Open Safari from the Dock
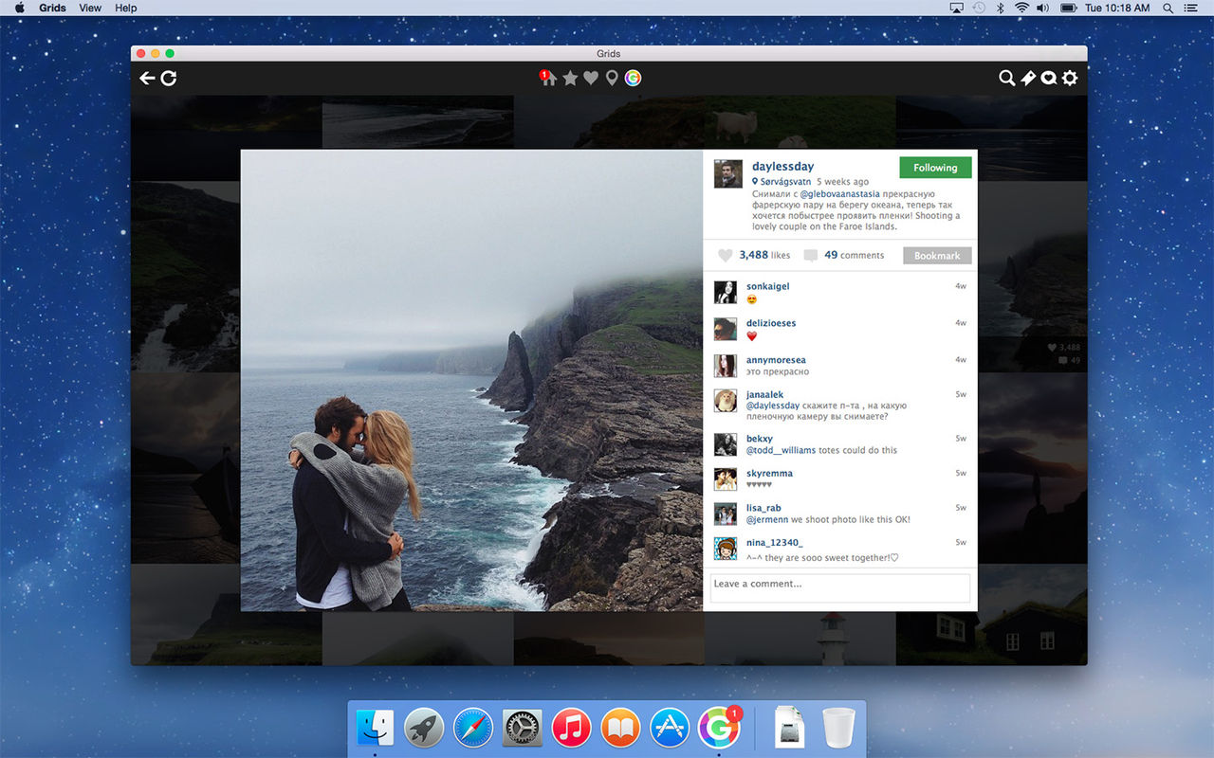1214x758 pixels. [472, 729]
